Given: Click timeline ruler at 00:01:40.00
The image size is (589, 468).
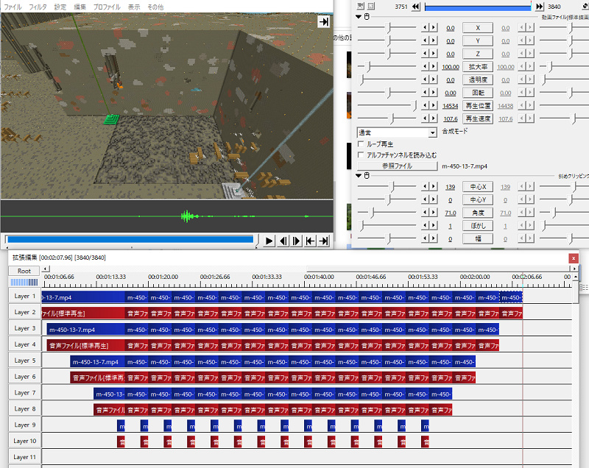Looking at the screenshot, I should [x=319, y=277].
